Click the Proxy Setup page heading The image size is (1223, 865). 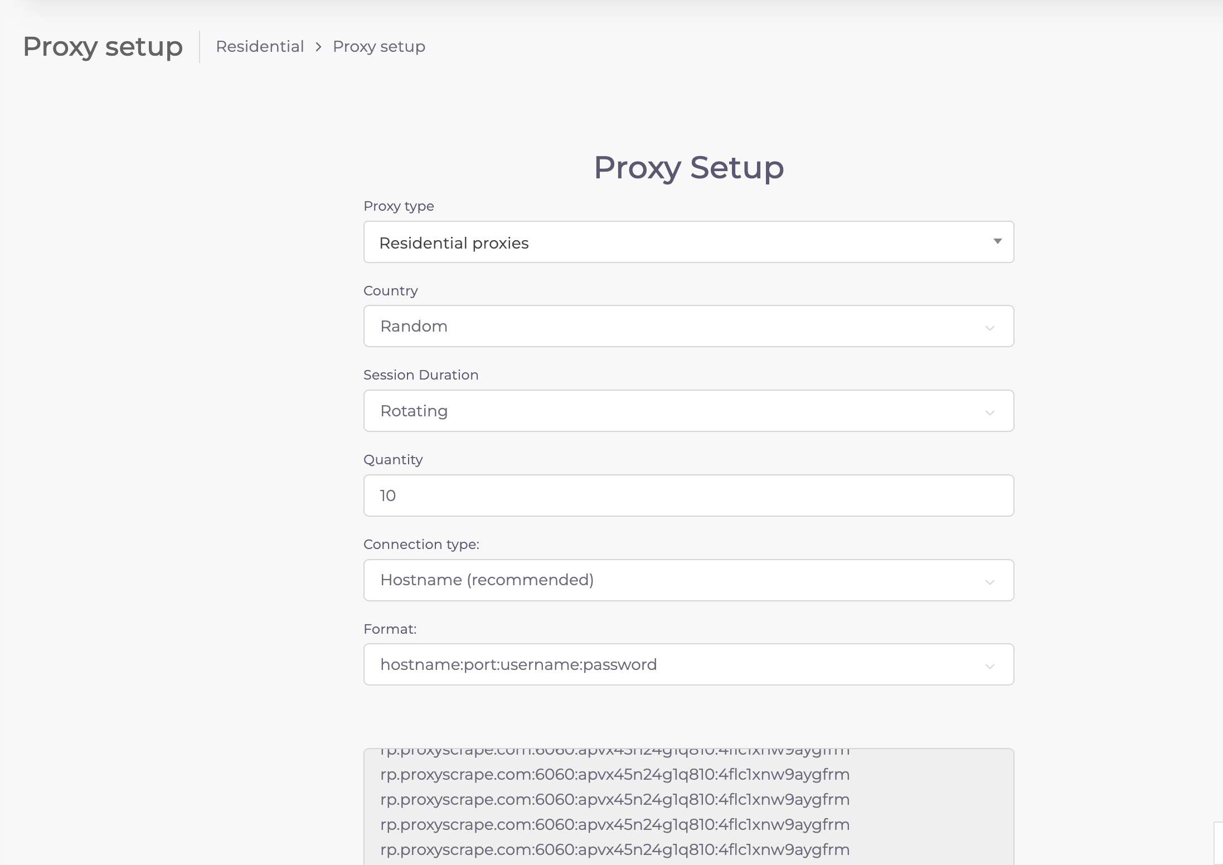click(x=689, y=168)
